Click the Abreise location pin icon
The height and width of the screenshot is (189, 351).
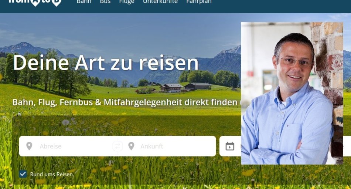29,146
